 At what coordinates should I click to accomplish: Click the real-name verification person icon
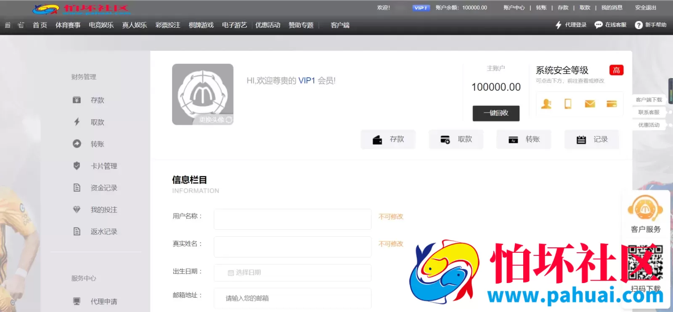click(x=546, y=104)
